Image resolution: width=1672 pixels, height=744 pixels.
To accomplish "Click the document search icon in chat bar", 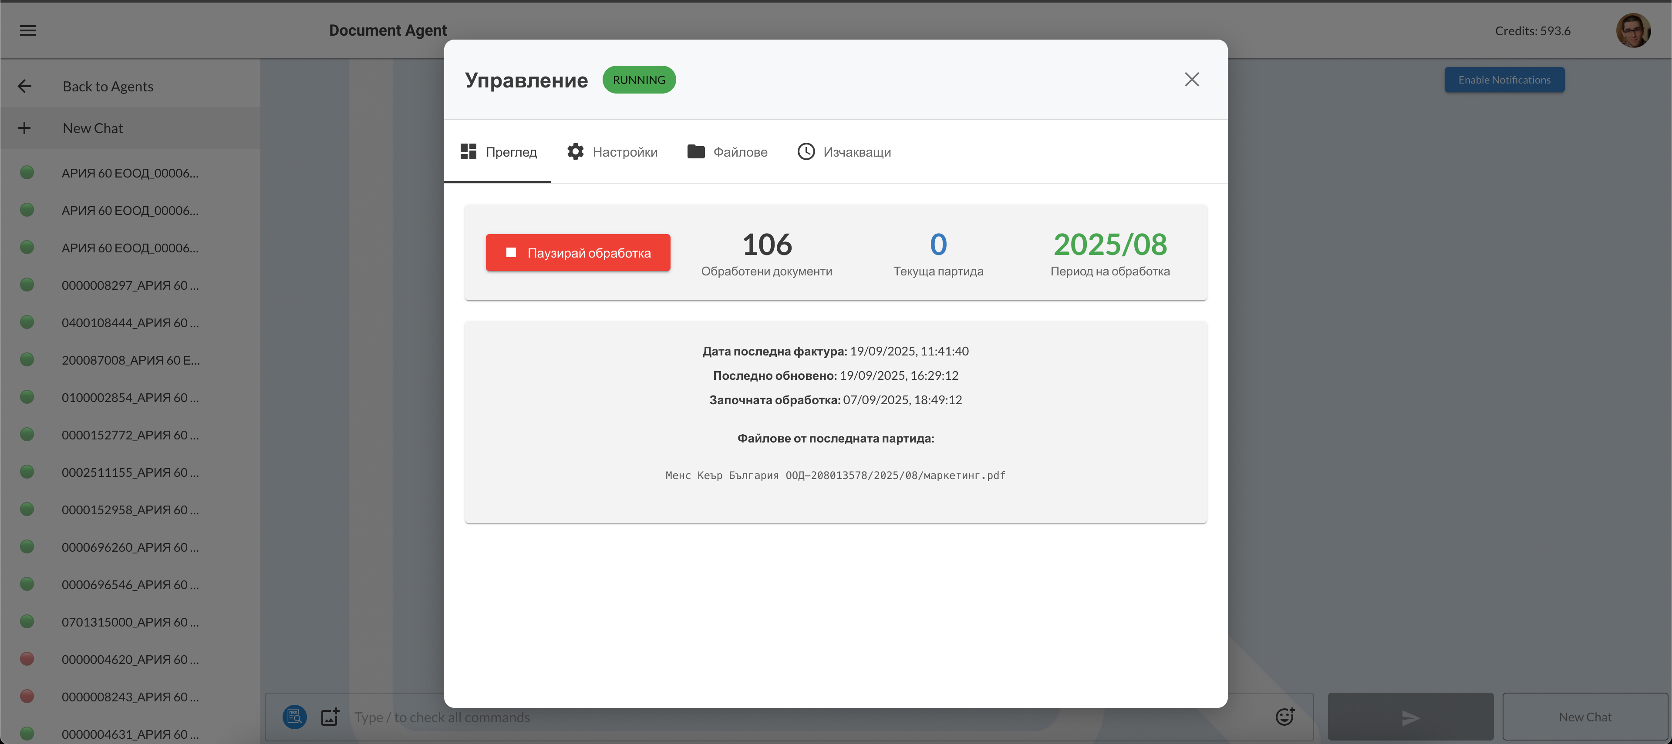I will [x=294, y=717].
